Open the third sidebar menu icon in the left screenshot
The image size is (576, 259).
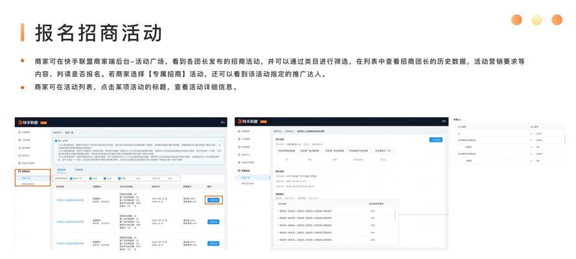19,148
